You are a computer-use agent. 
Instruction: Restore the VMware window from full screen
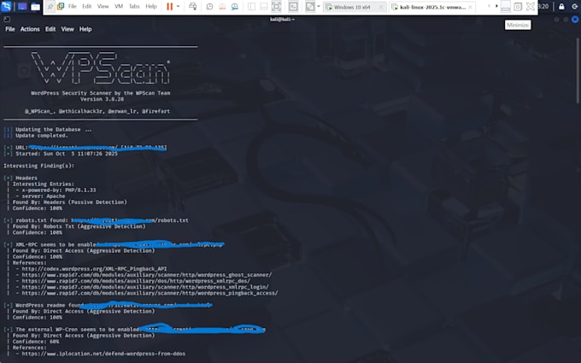point(518,6)
